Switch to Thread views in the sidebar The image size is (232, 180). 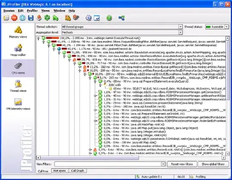(x=18, y=86)
